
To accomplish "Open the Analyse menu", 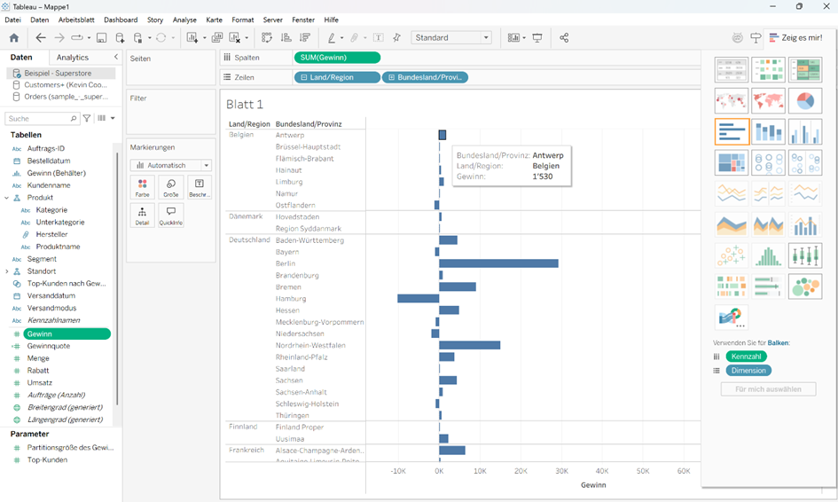I will 184,20.
